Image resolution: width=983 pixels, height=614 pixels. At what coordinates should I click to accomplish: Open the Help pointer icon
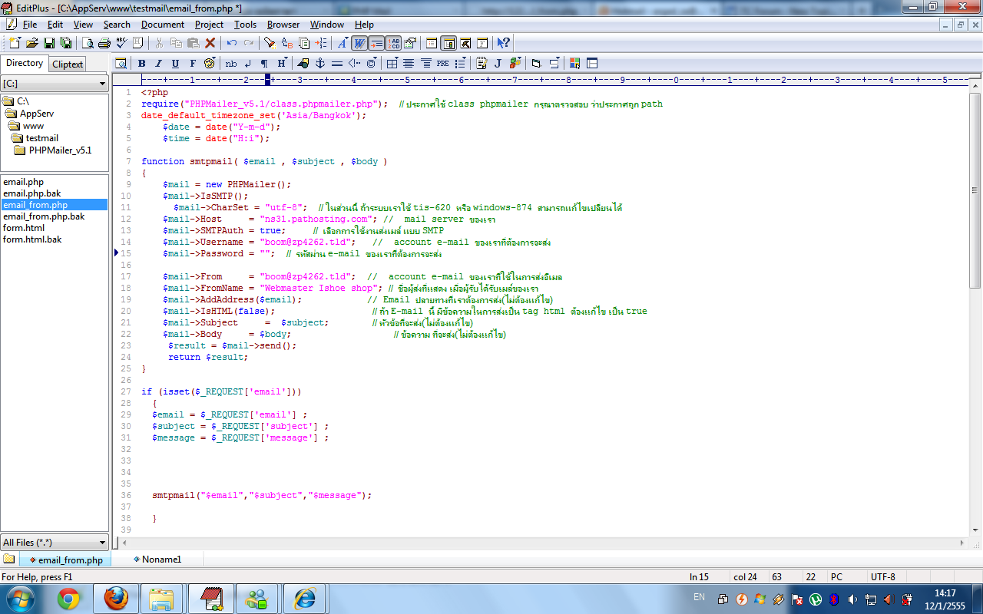click(x=503, y=43)
